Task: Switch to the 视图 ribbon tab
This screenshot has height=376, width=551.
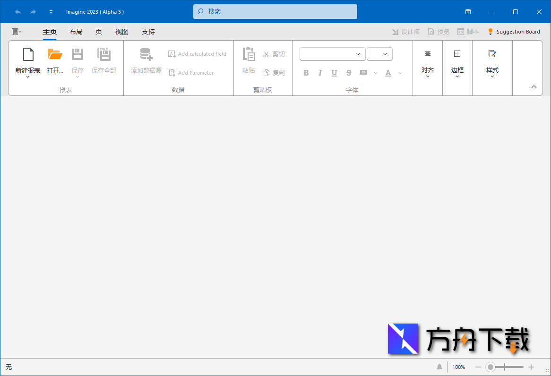Action: [x=121, y=32]
